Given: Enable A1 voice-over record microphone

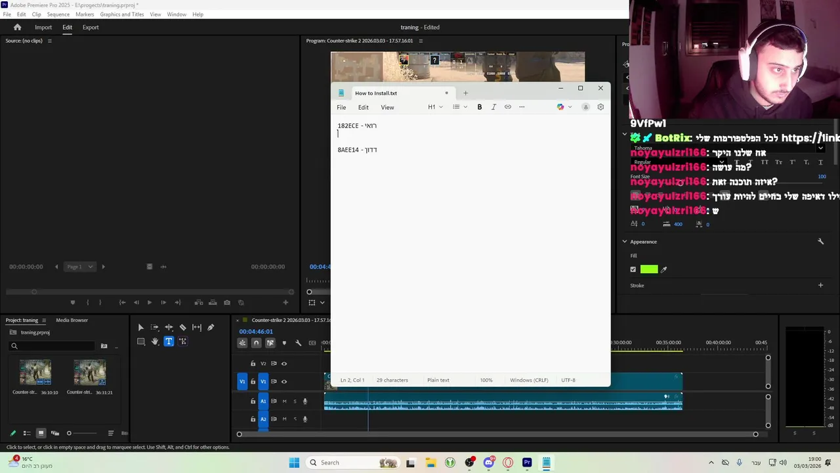Looking at the screenshot, I should point(305,401).
